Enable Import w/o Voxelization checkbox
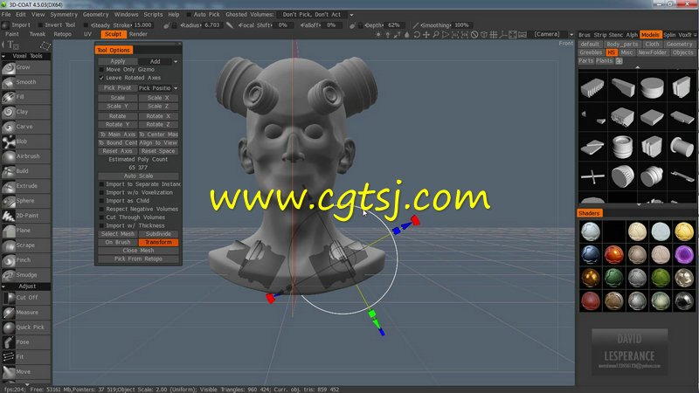The width and height of the screenshot is (699, 393). pos(101,192)
